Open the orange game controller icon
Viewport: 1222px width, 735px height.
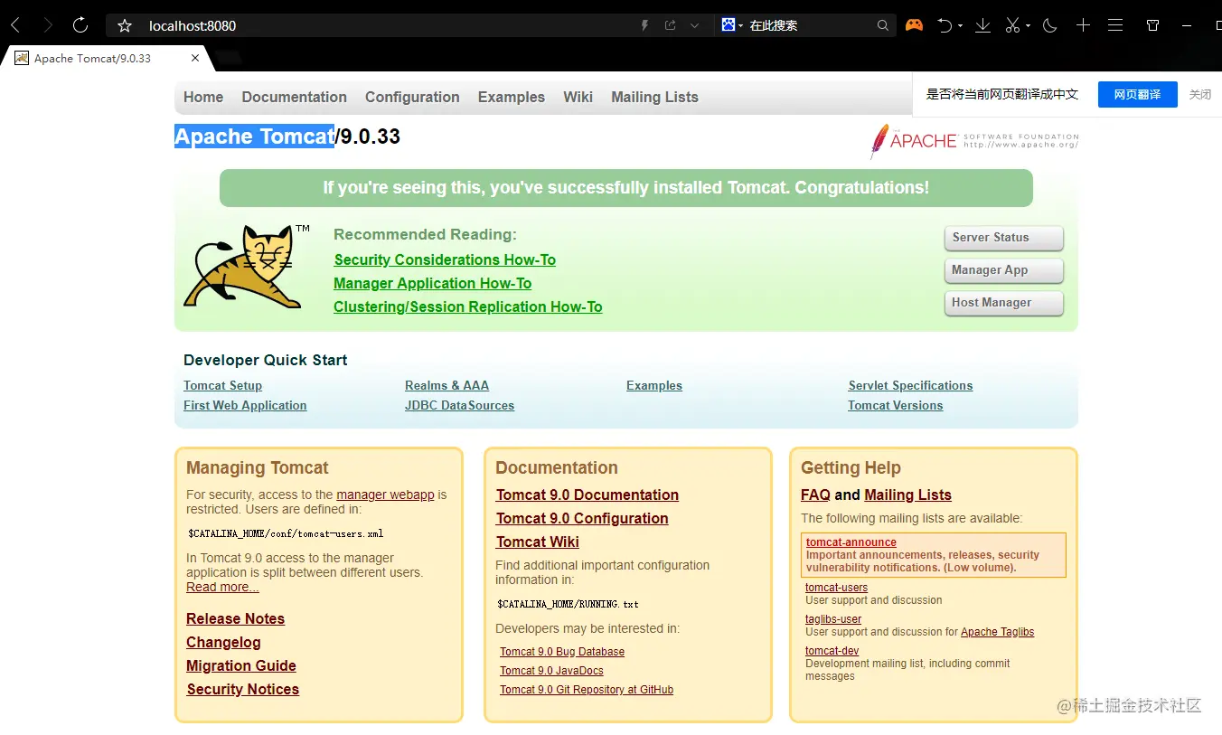click(915, 25)
